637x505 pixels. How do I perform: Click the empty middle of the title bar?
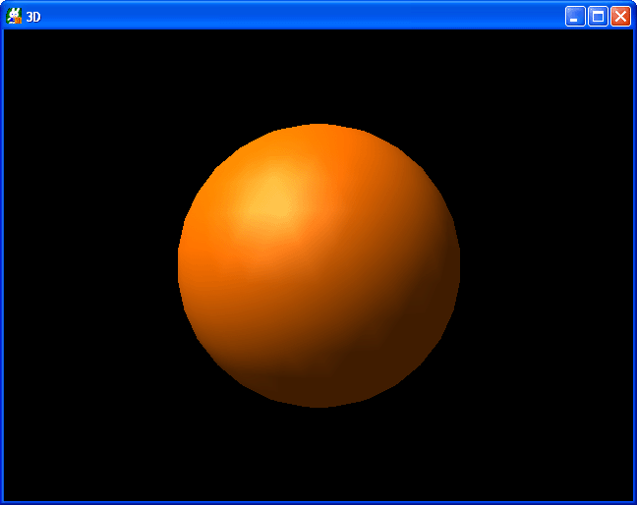(x=295, y=16)
